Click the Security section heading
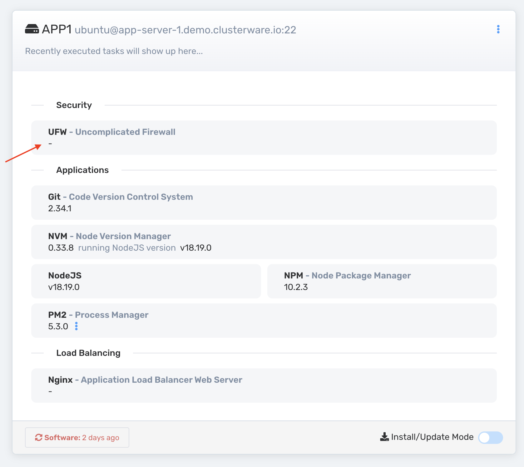 coord(74,105)
